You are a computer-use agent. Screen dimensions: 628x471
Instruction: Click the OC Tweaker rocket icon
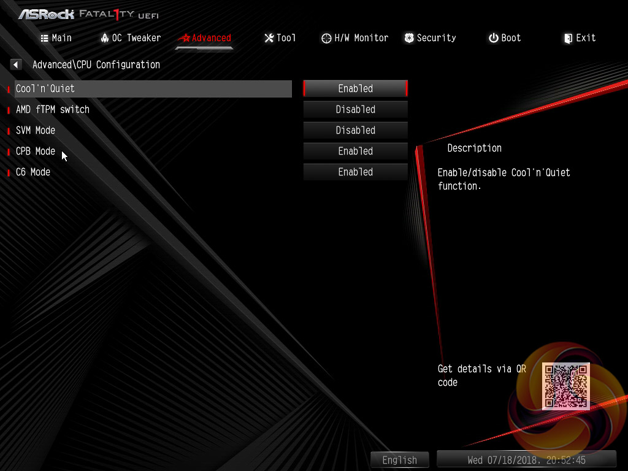(104, 38)
